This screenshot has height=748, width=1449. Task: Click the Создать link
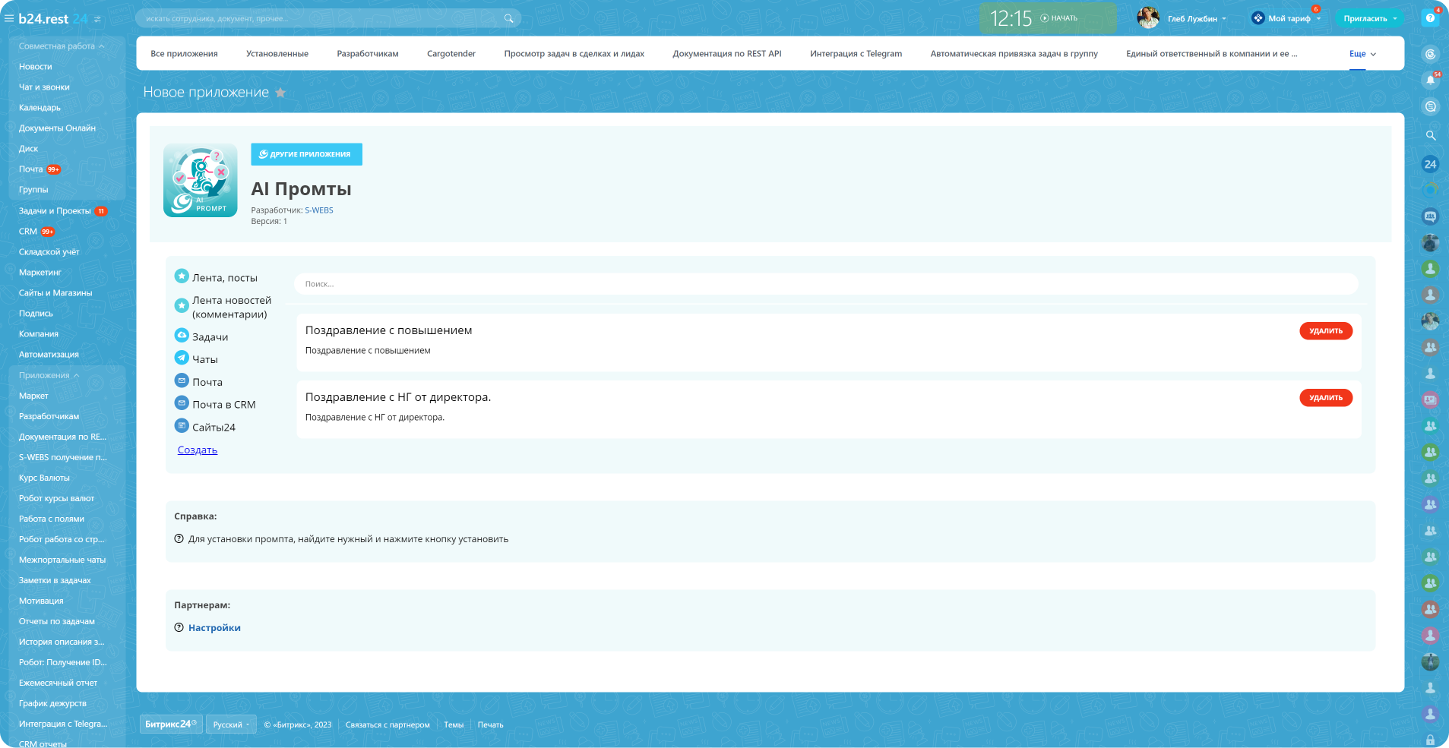tap(198, 450)
